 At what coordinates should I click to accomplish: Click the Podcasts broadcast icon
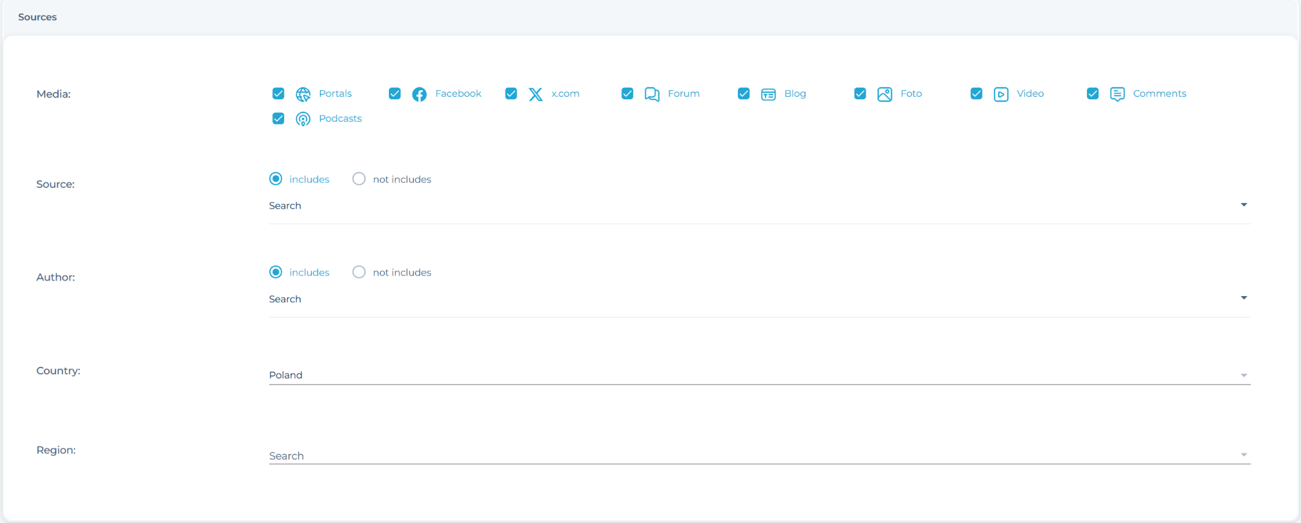pos(303,119)
